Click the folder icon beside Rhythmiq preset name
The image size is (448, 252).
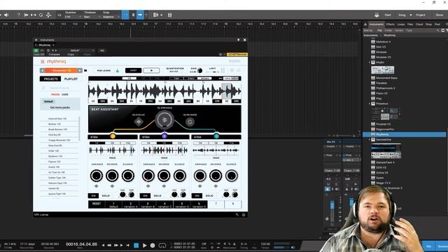[x=85, y=70]
